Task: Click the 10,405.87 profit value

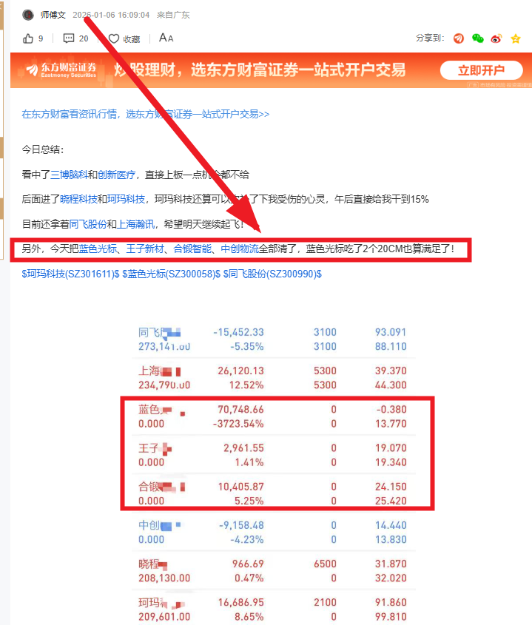Action: [241, 487]
